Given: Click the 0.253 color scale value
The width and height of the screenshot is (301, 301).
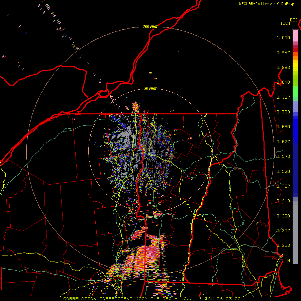Looking at the screenshot, I should point(283,245).
